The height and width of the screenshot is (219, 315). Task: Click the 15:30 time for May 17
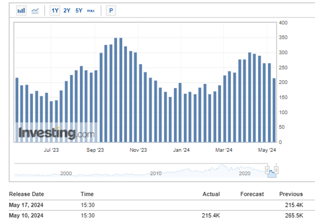point(88,205)
